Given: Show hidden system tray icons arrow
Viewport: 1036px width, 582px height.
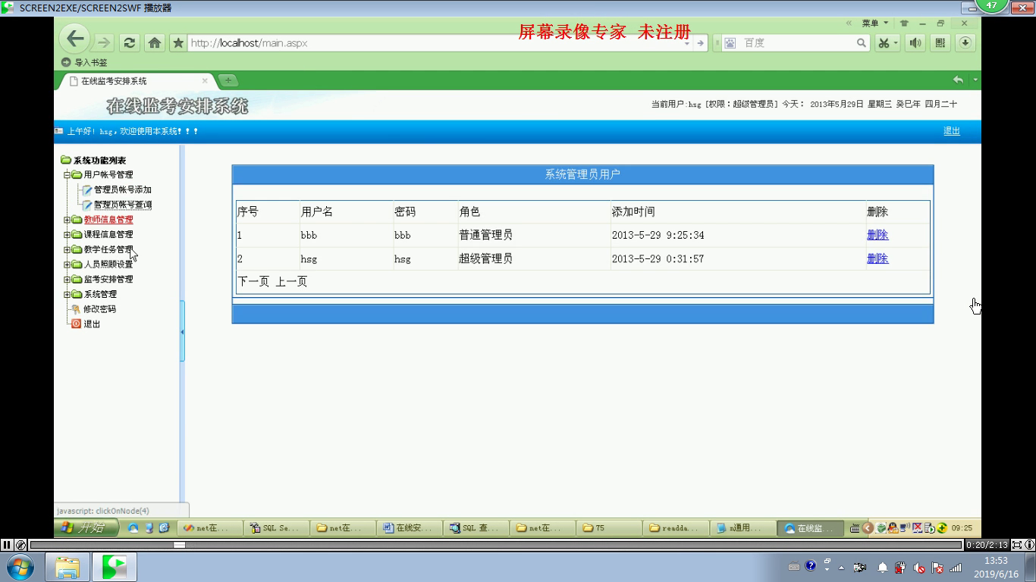Looking at the screenshot, I should tap(841, 567).
